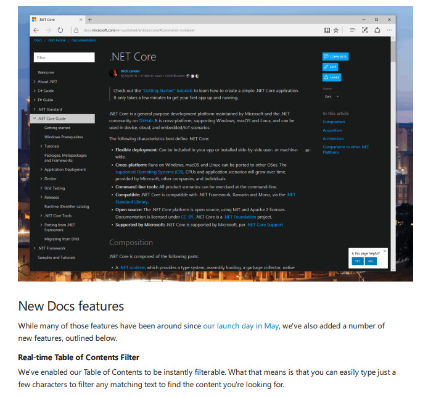
Task: Open .NET Core Support link
Action: [x=265, y=225]
